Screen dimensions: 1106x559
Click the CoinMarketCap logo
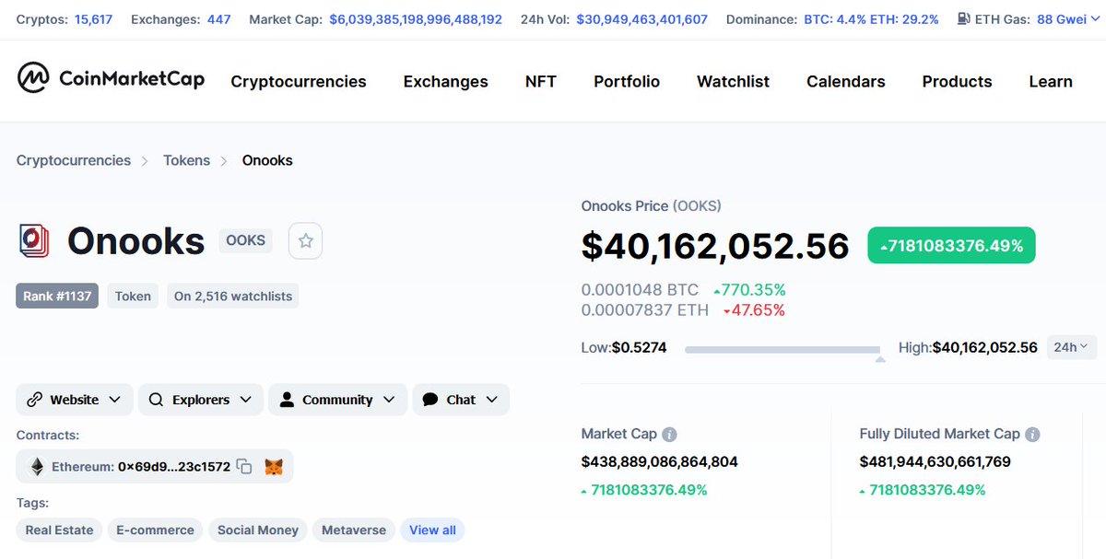[x=111, y=80]
